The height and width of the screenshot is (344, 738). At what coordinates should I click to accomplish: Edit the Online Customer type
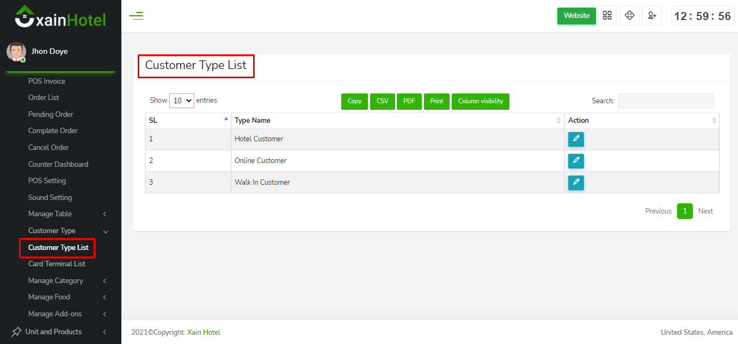coord(576,161)
